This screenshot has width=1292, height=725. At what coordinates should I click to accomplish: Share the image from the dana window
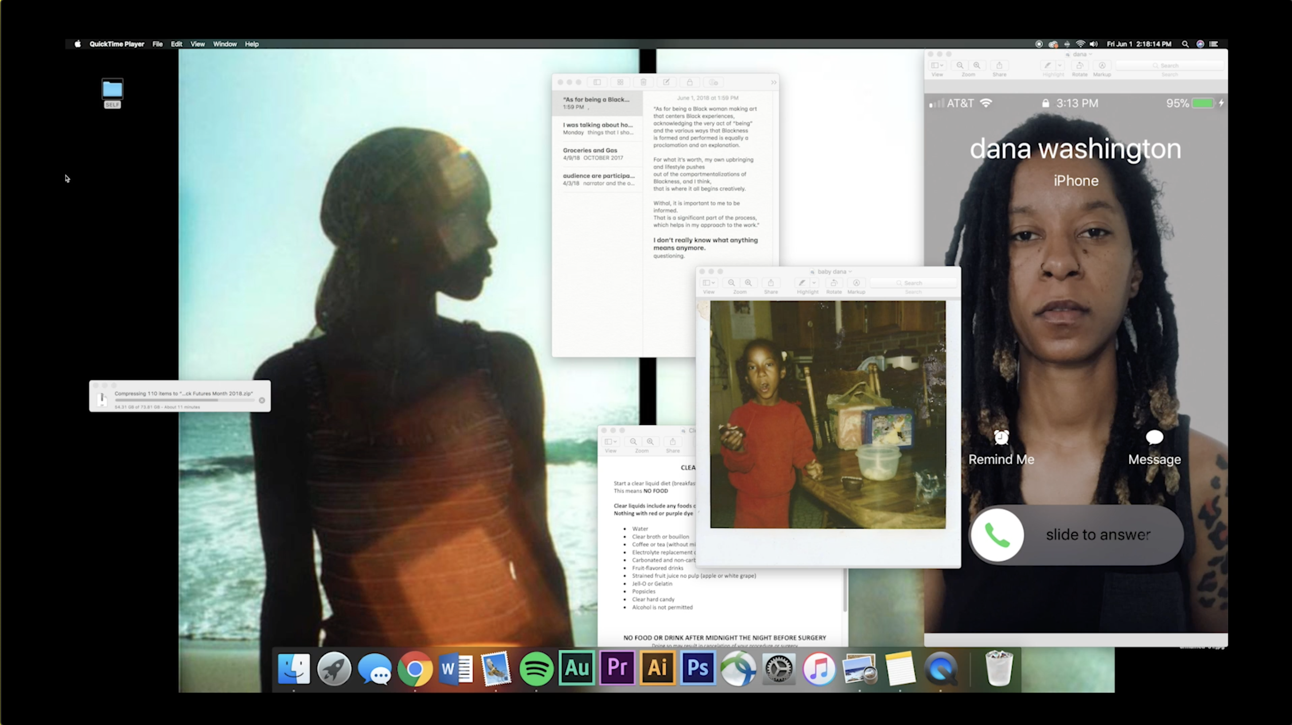point(999,66)
